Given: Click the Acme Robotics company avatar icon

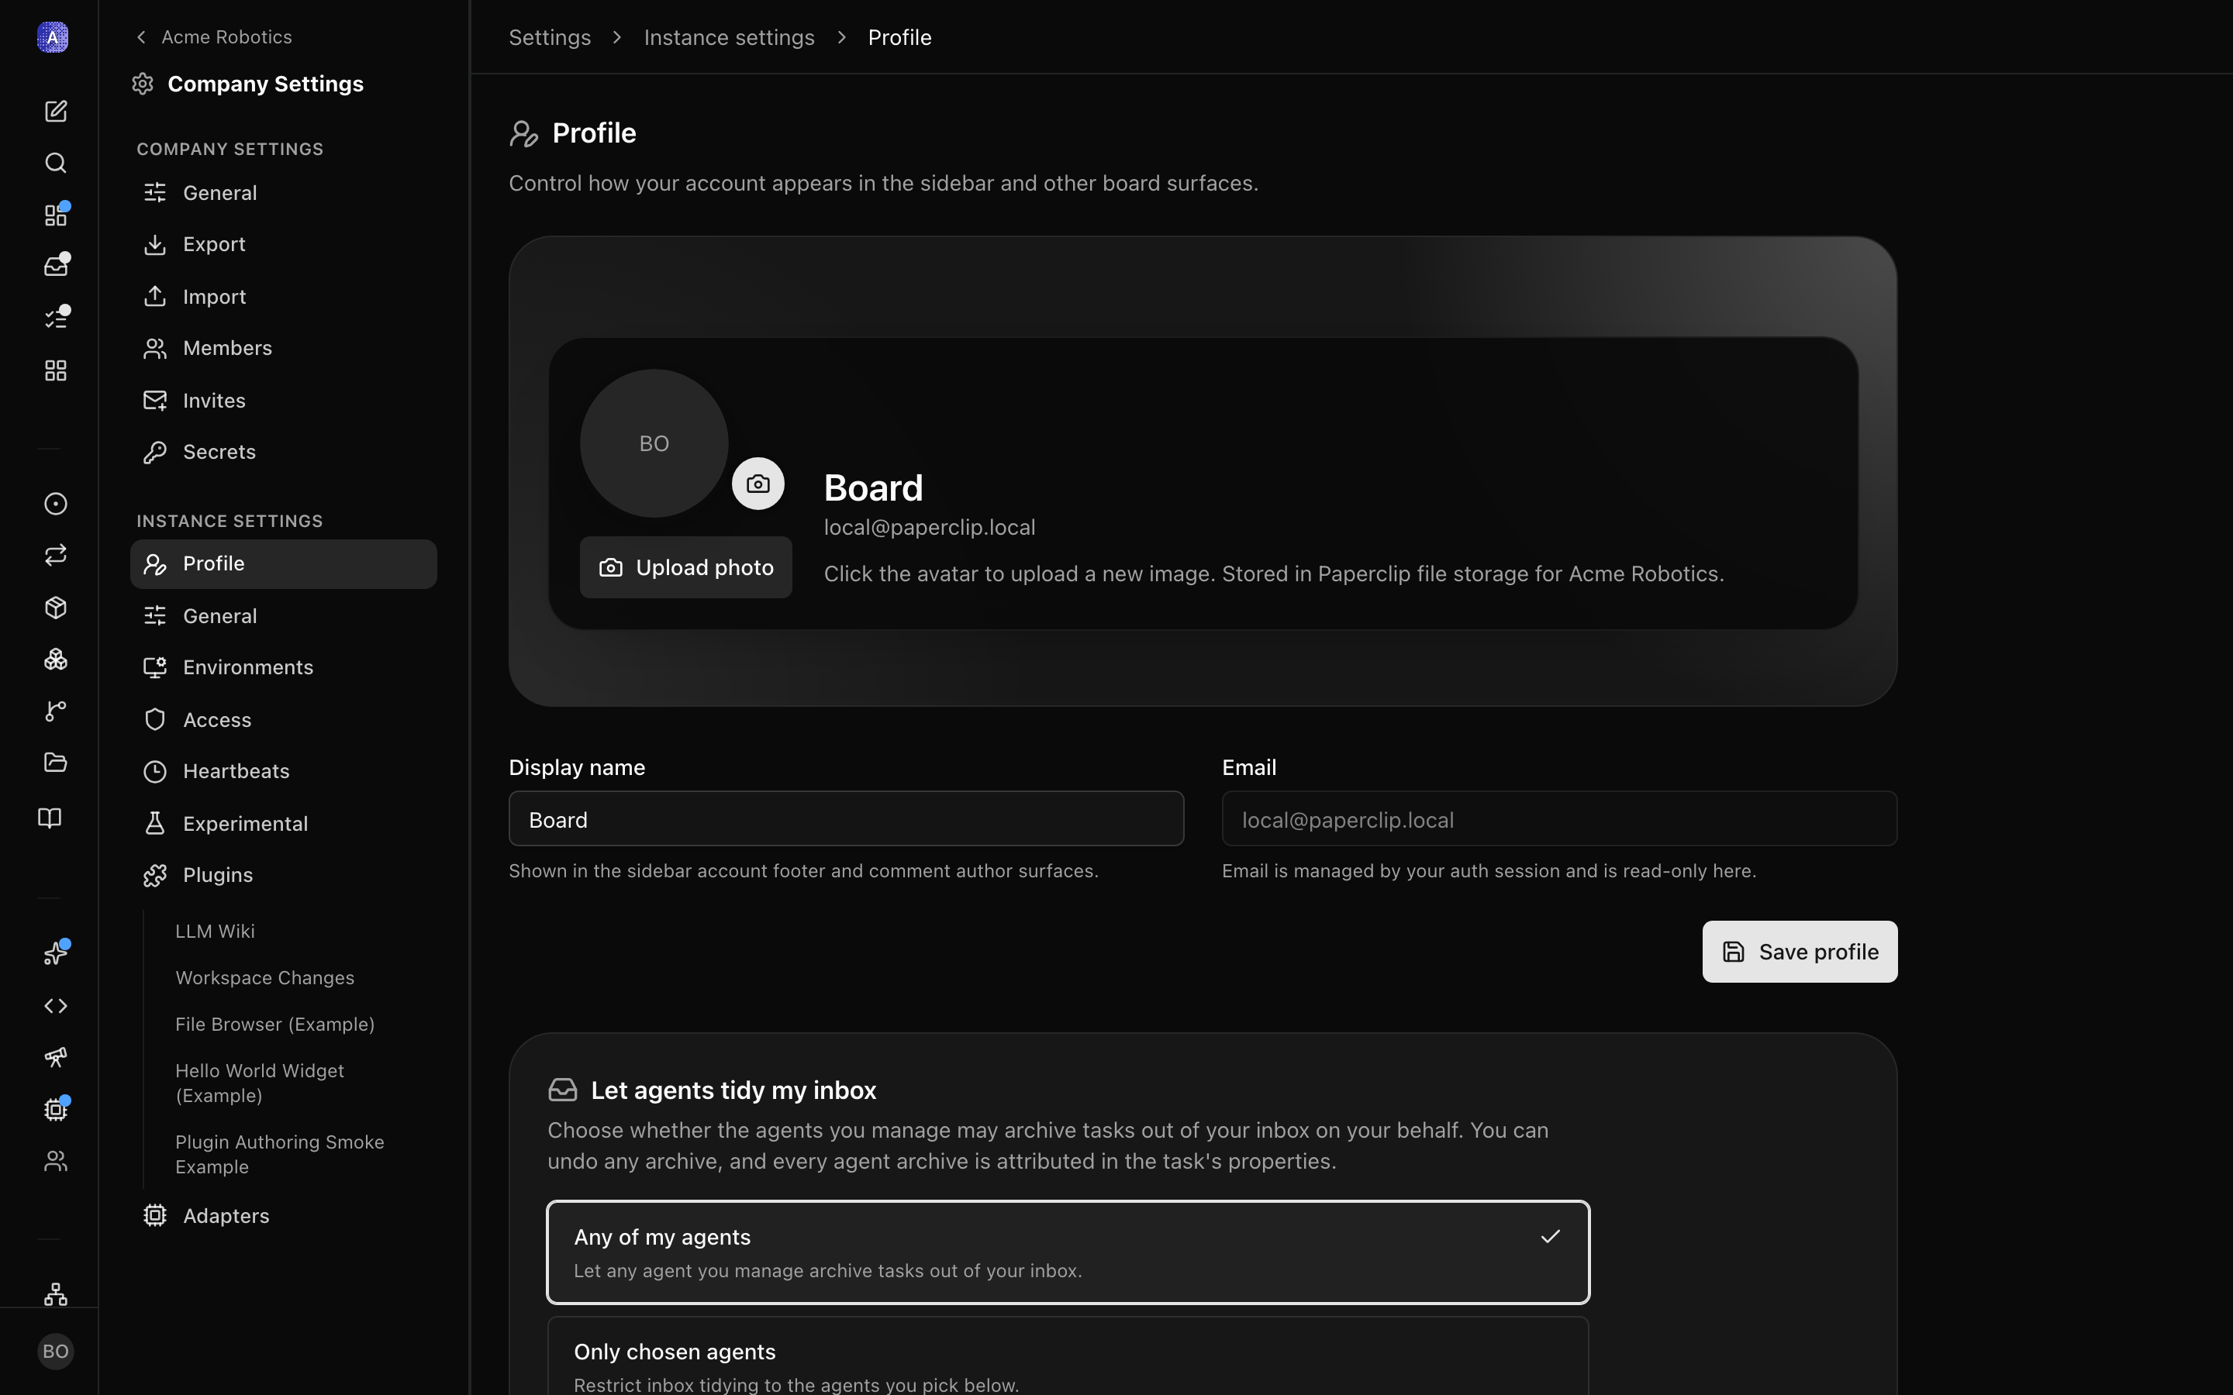Looking at the screenshot, I should [x=53, y=37].
